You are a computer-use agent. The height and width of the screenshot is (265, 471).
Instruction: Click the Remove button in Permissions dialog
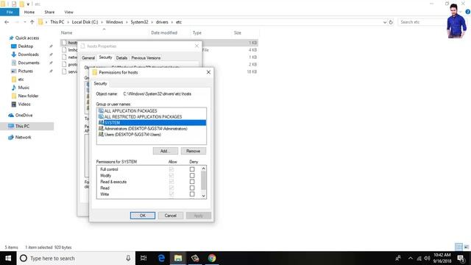click(193, 151)
